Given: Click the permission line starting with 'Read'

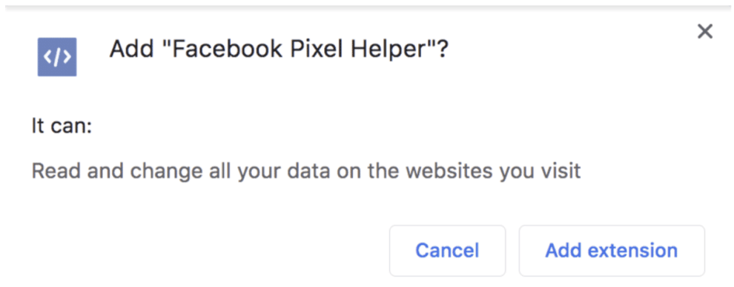Looking at the screenshot, I should [x=306, y=172].
